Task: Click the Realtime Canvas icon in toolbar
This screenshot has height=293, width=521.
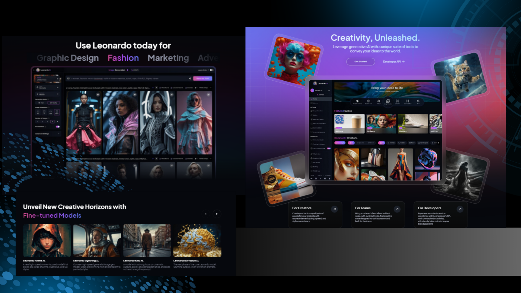Action: click(x=357, y=101)
